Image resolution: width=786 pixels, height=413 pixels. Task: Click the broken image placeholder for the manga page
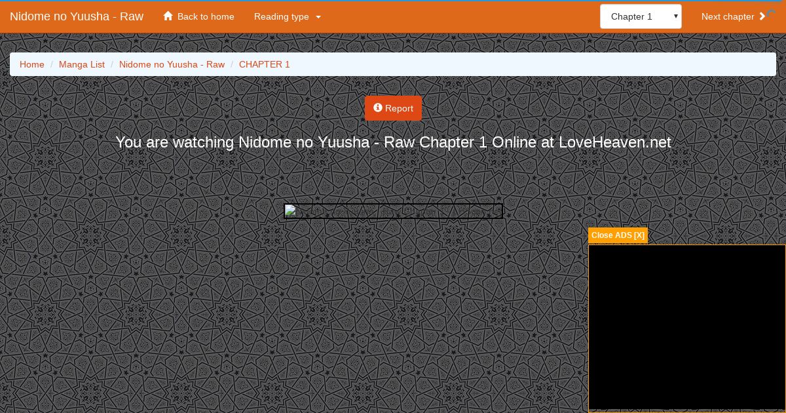point(393,211)
